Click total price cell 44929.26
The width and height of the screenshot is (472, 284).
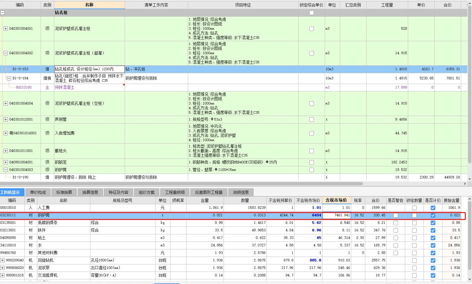click(x=448, y=177)
